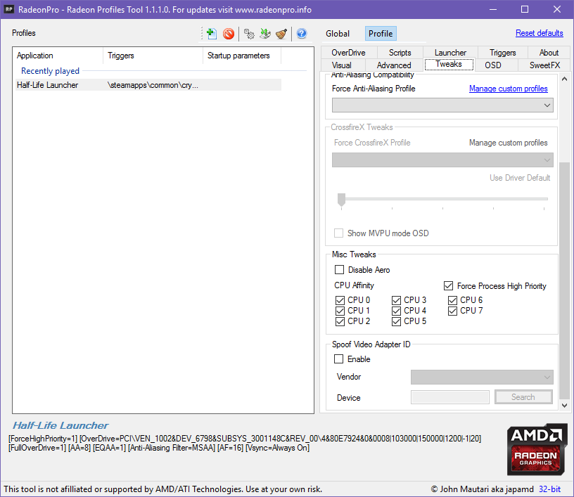Viewport: 574px width, 497px height.
Task: Click the Use Driver Default label
Action: pos(520,178)
